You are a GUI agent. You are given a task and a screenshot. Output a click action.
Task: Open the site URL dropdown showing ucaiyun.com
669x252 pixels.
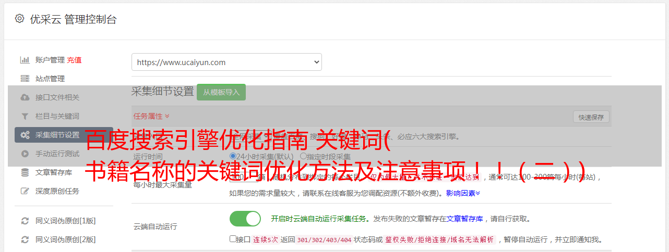226,62
